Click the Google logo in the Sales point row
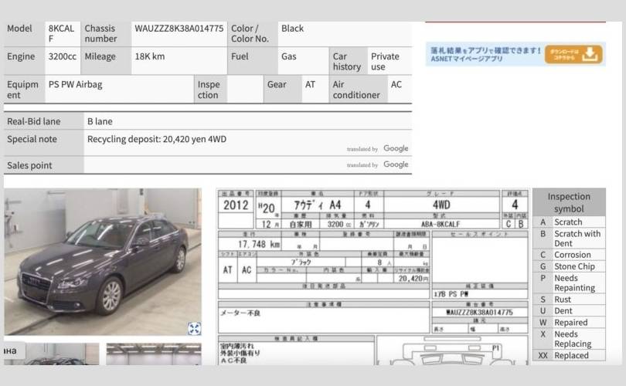This screenshot has height=386, width=626. click(396, 164)
